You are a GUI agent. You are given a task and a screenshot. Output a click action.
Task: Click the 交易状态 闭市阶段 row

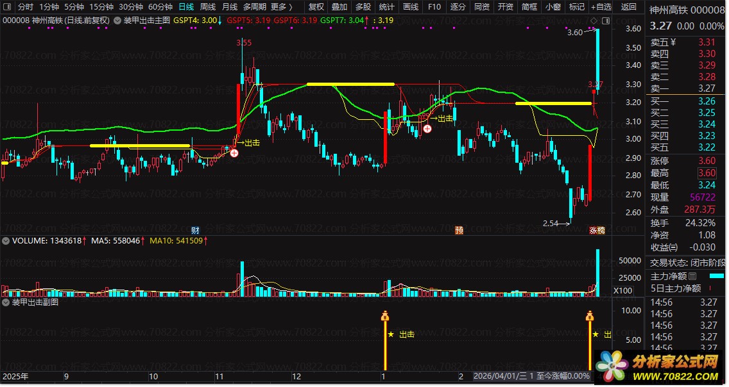point(687,263)
